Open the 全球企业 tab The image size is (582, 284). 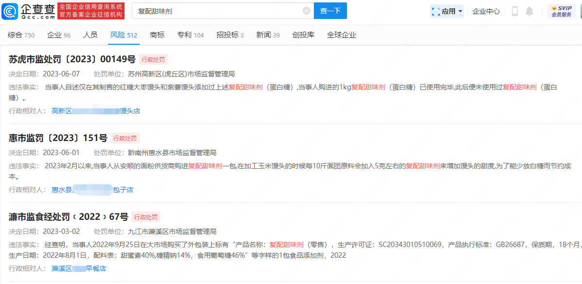[342, 35]
